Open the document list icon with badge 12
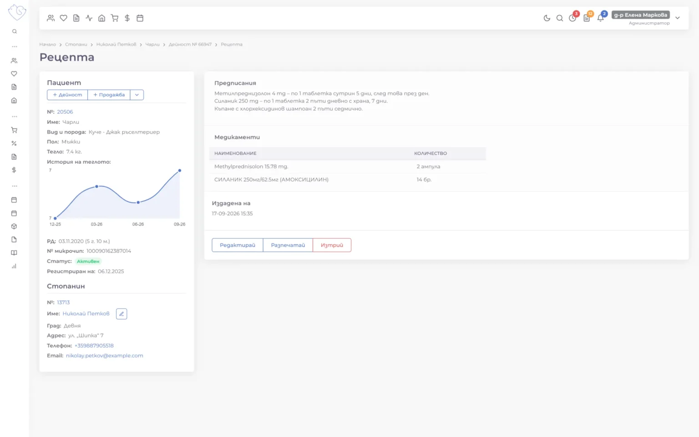699x437 pixels. (x=587, y=18)
